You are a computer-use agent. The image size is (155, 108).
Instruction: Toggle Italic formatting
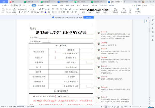(x=22, y=12)
